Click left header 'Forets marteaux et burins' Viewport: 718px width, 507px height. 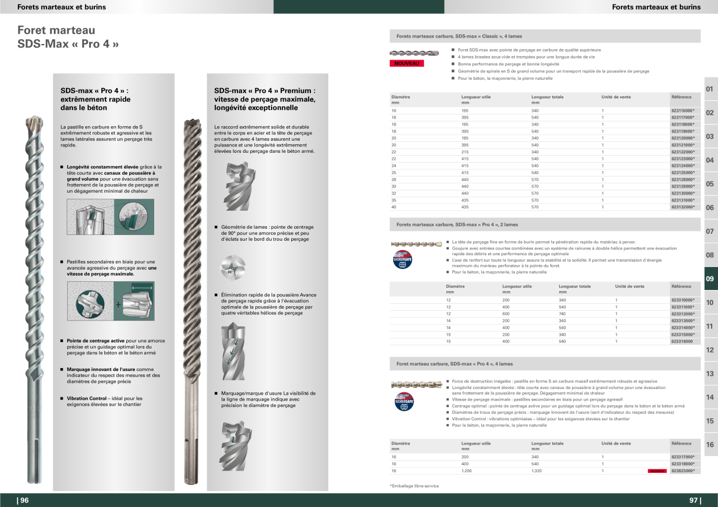61,7
